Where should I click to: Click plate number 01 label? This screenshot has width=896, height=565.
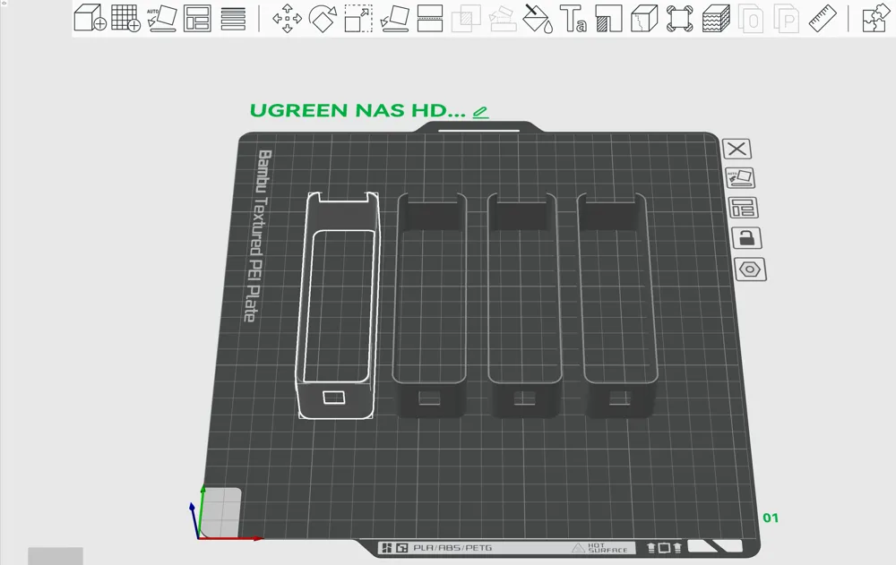771,518
